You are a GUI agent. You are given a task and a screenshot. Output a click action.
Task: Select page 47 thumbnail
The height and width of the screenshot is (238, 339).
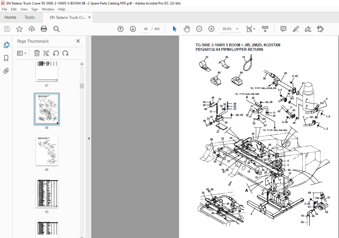coord(47,72)
